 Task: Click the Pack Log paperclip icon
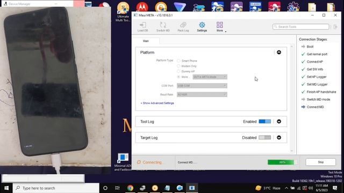pos(183,25)
